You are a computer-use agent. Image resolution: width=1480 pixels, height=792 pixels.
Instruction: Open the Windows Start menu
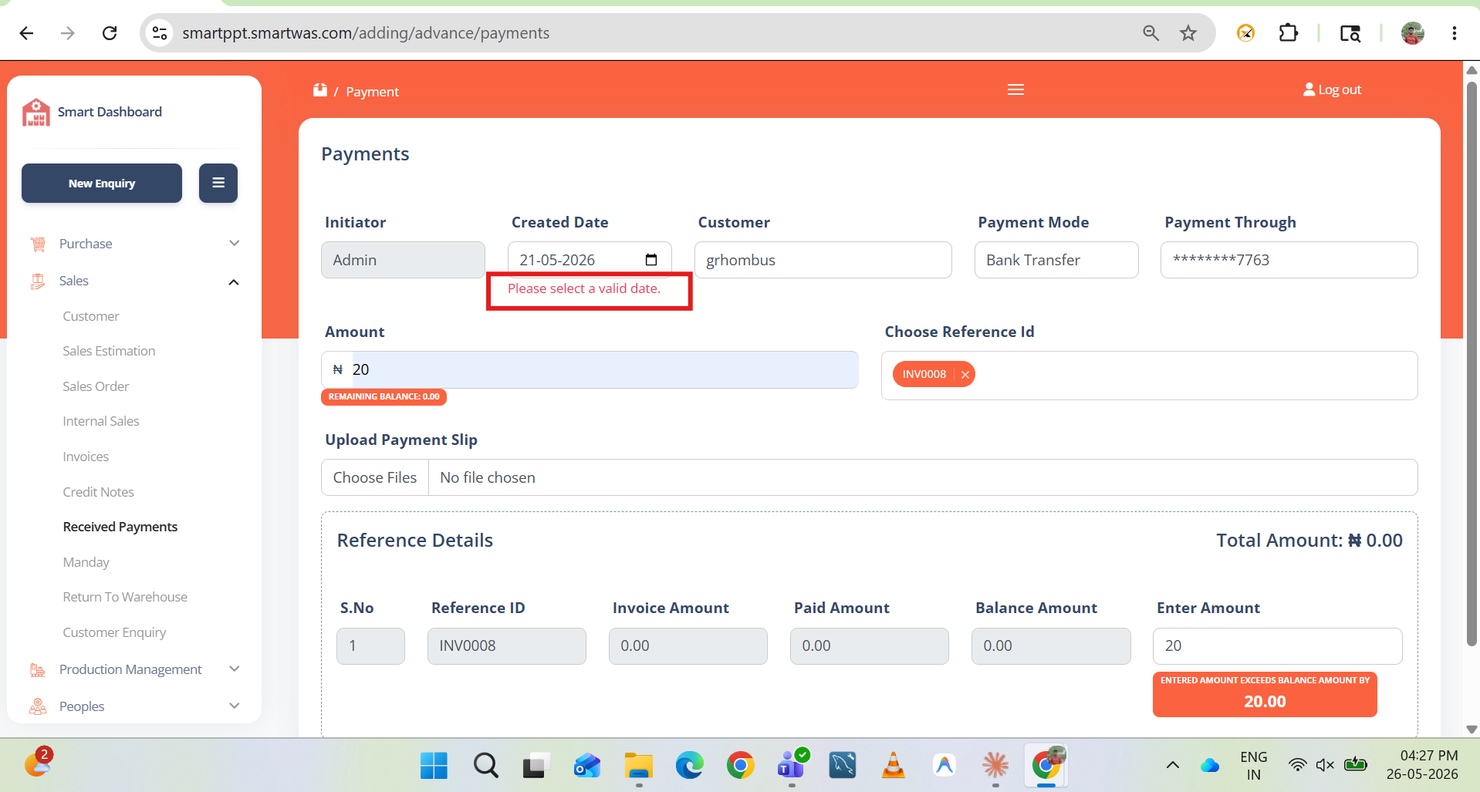(x=434, y=766)
